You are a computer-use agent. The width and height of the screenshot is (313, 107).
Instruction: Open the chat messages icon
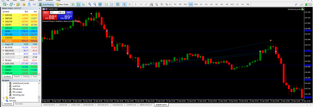pyautogui.click(x=302, y=4)
